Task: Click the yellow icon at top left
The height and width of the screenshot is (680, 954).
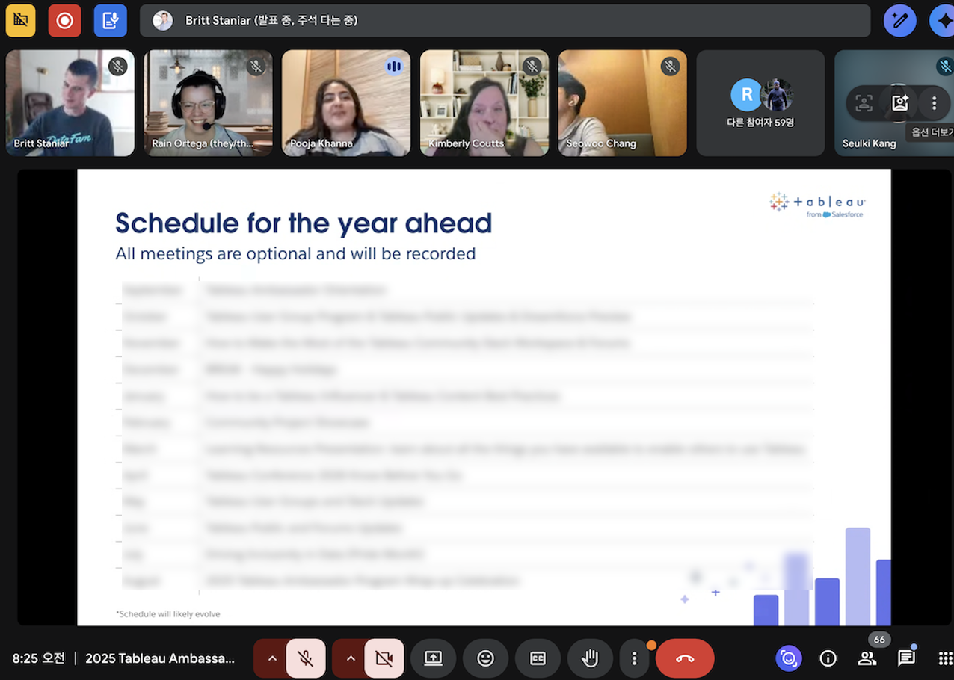Action: (x=20, y=21)
